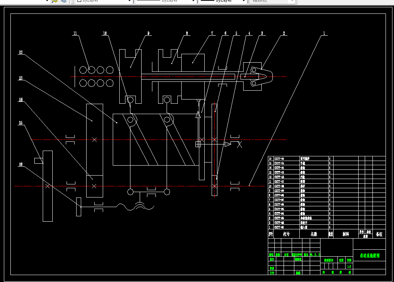Click the 1:1 scale cell in title block
The width and height of the screenshot is (394, 282).
[349, 266]
